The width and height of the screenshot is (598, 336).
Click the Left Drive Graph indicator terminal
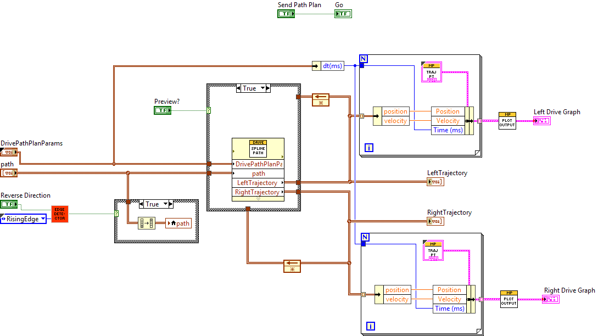[x=542, y=121]
